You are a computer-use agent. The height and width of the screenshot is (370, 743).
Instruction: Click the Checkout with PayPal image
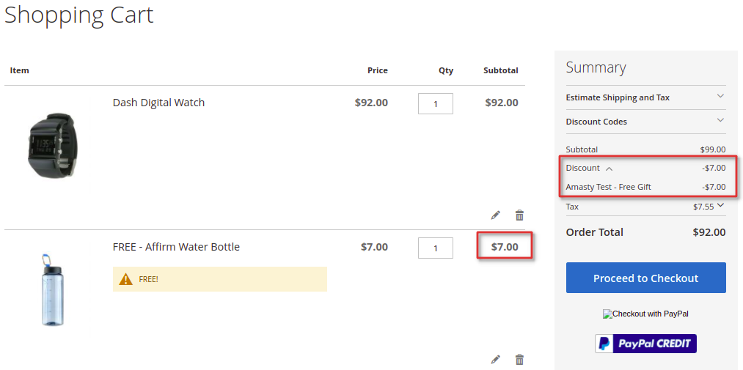click(645, 314)
